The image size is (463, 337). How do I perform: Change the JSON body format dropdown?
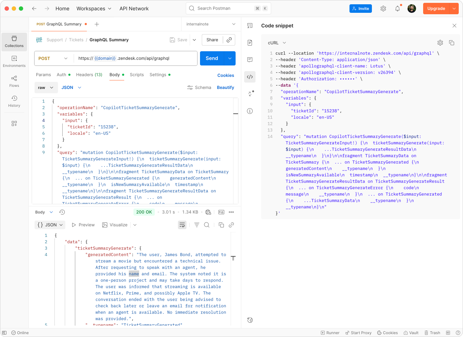coord(71,88)
